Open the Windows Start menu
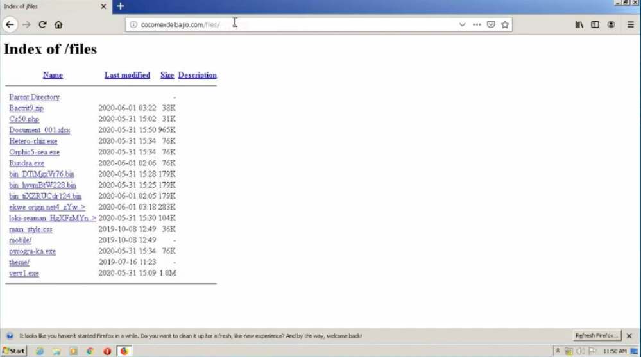The image size is (641, 357). [x=14, y=351]
